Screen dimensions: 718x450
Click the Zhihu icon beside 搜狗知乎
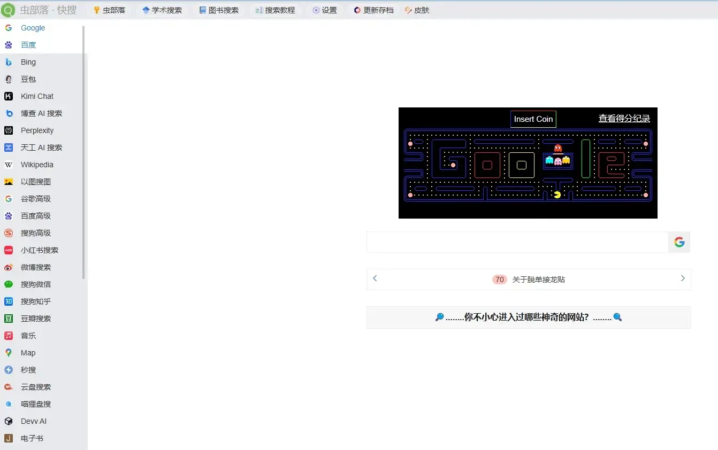point(9,301)
